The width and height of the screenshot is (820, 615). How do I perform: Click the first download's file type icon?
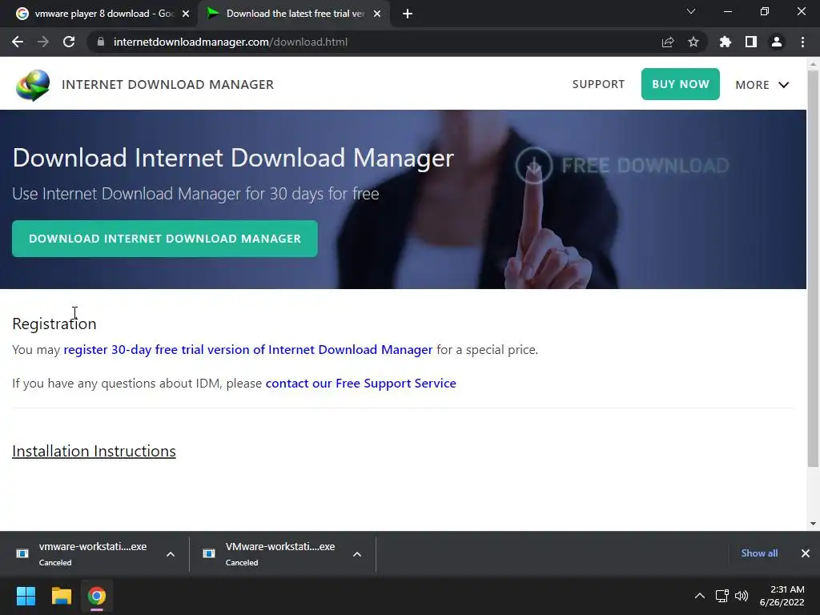pyautogui.click(x=22, y=553)
